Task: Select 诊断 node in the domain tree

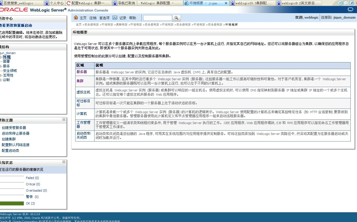Action: point(6,80)
